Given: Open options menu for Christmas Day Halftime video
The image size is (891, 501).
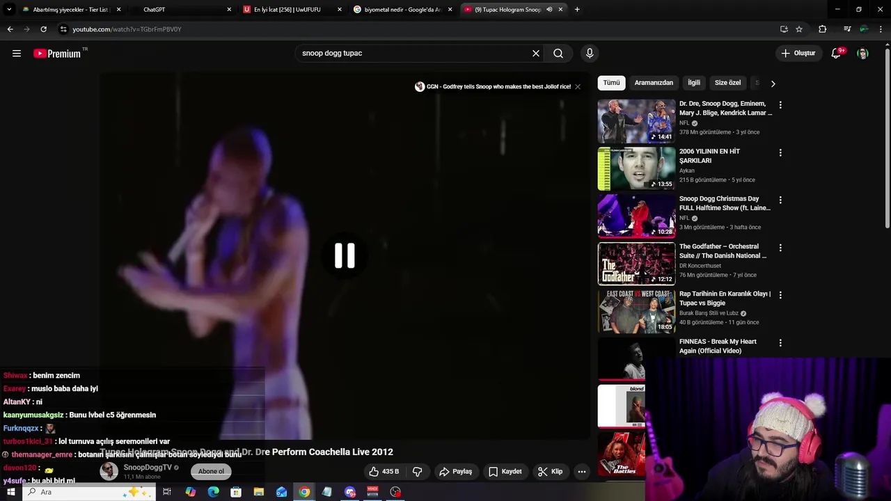Looking at the screenshot, I should click(x=780, y=200).
